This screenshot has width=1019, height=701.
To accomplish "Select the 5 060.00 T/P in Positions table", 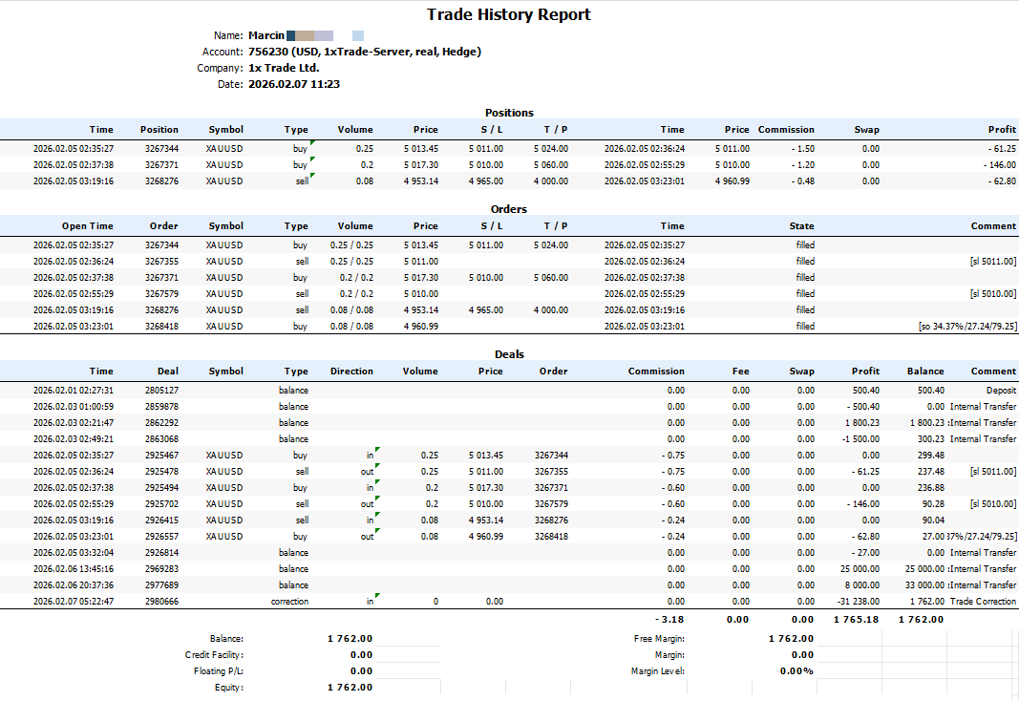I will click(x=551, y=165).
